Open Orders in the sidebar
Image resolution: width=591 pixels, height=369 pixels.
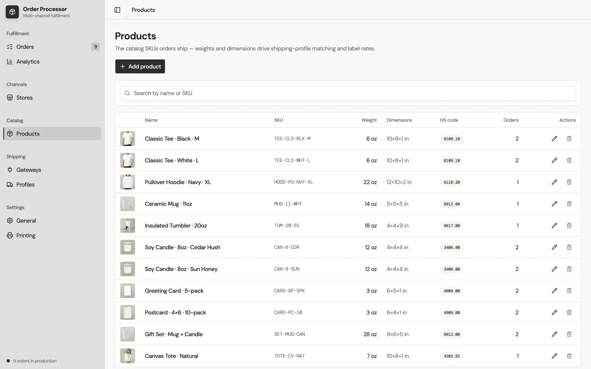tap(53, 47)
